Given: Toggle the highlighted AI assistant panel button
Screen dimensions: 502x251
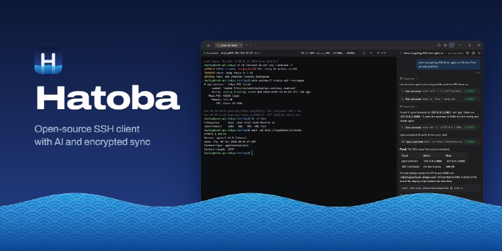Looking at the screenshot, I should tap(451, 45).
